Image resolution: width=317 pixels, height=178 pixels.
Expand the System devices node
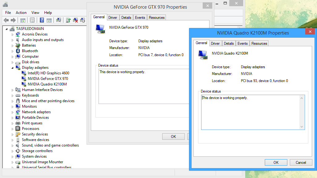click(x=12, y=157)
